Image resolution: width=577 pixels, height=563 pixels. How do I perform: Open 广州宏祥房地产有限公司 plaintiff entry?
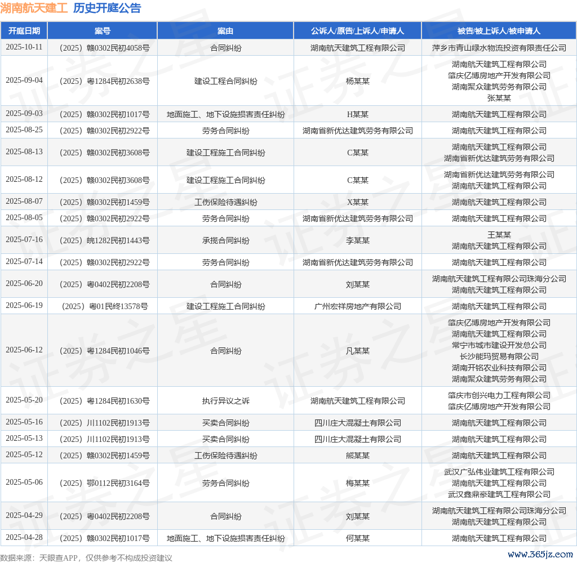[x=357, y=306]
